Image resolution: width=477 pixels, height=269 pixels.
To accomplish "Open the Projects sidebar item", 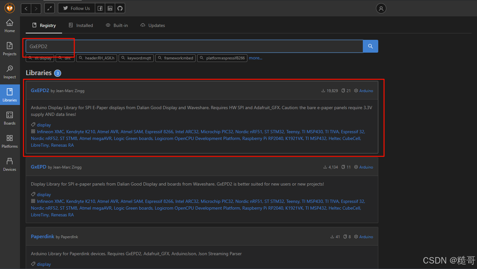I will [x=10, y=49].
